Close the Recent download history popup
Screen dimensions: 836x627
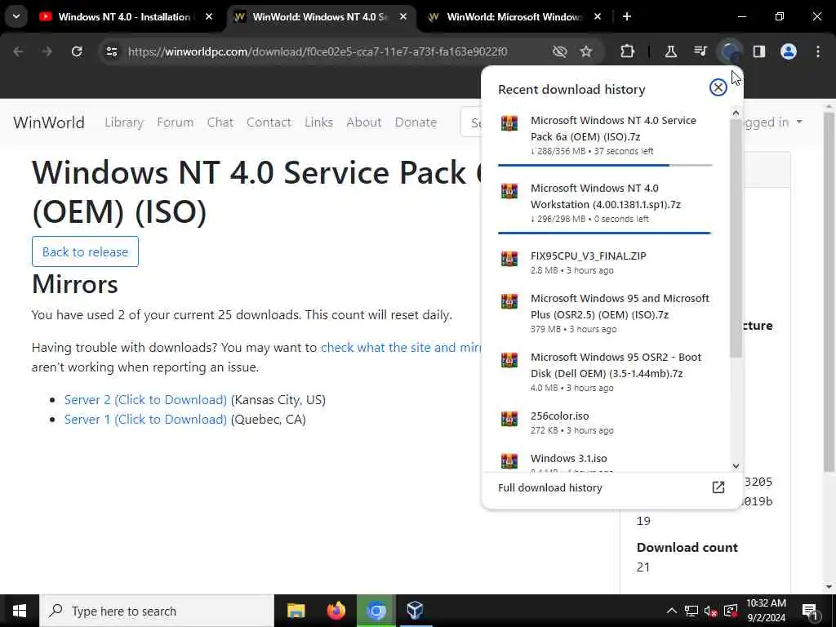718,87
